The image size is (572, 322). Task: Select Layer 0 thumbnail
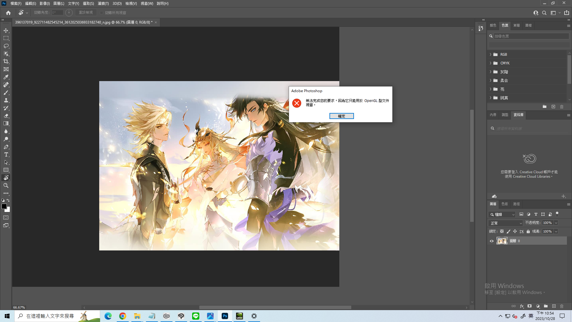(x=502, y=241)
